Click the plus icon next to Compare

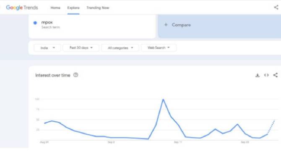coord(166,25)
